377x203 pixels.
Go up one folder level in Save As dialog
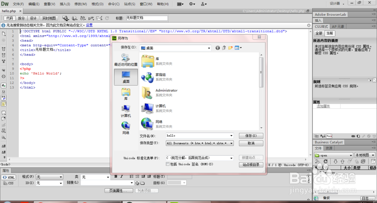pos(224,48)
